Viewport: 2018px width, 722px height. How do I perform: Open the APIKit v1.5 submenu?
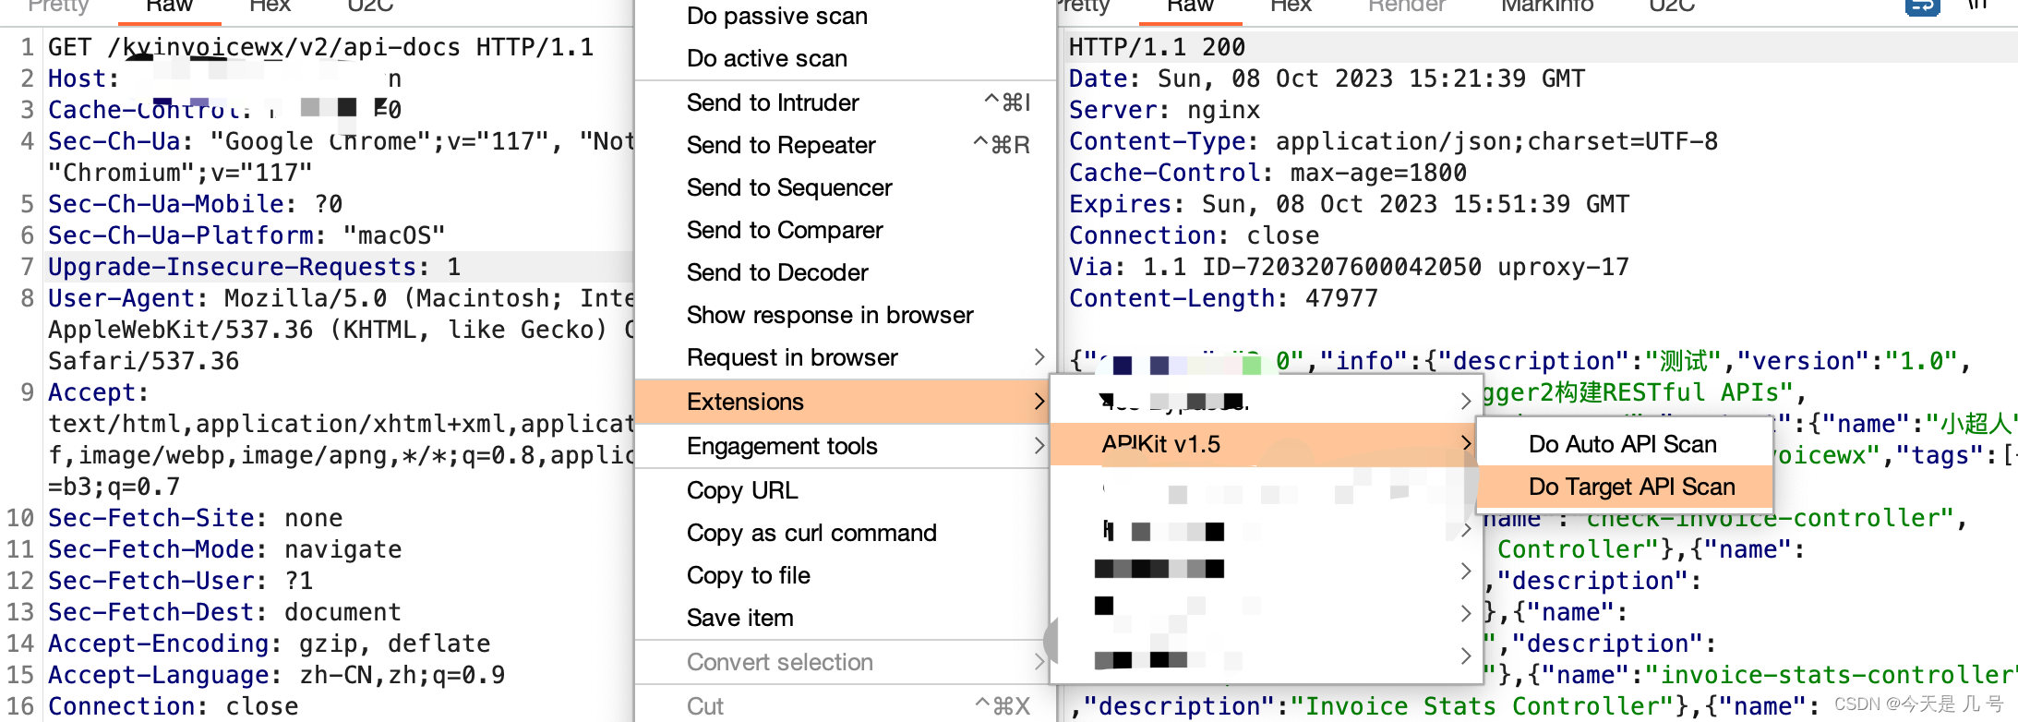(x=1263, y=444)
